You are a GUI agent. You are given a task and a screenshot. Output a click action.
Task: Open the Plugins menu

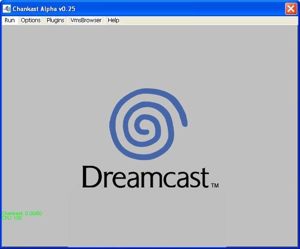[x=56, y=20]
